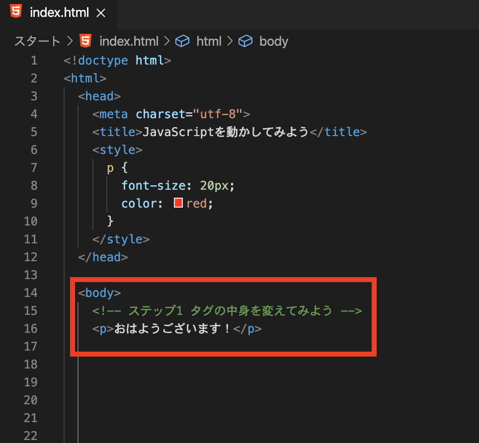Click the title text JavaScriptを動かしてみよう
This screenshot has width=479, height=443.
point(226,132)
